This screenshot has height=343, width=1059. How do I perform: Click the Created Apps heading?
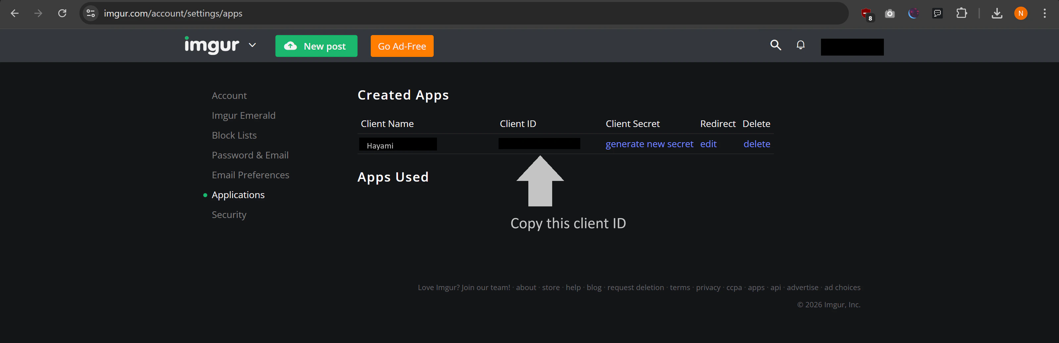tap(403, 95)
